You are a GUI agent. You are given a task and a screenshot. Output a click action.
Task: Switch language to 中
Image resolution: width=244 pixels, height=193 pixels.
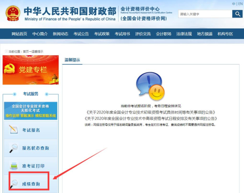click(x=234, y=4)
